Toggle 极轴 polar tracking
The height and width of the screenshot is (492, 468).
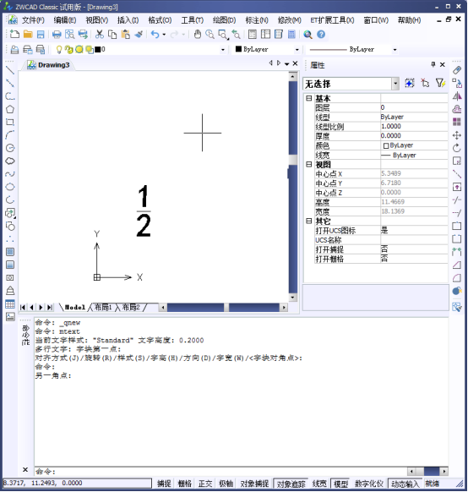coord(226,484)
